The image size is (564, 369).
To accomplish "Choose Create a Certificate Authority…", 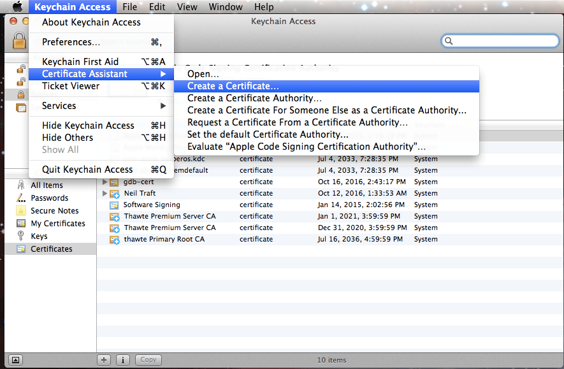I will pos(326,98).
